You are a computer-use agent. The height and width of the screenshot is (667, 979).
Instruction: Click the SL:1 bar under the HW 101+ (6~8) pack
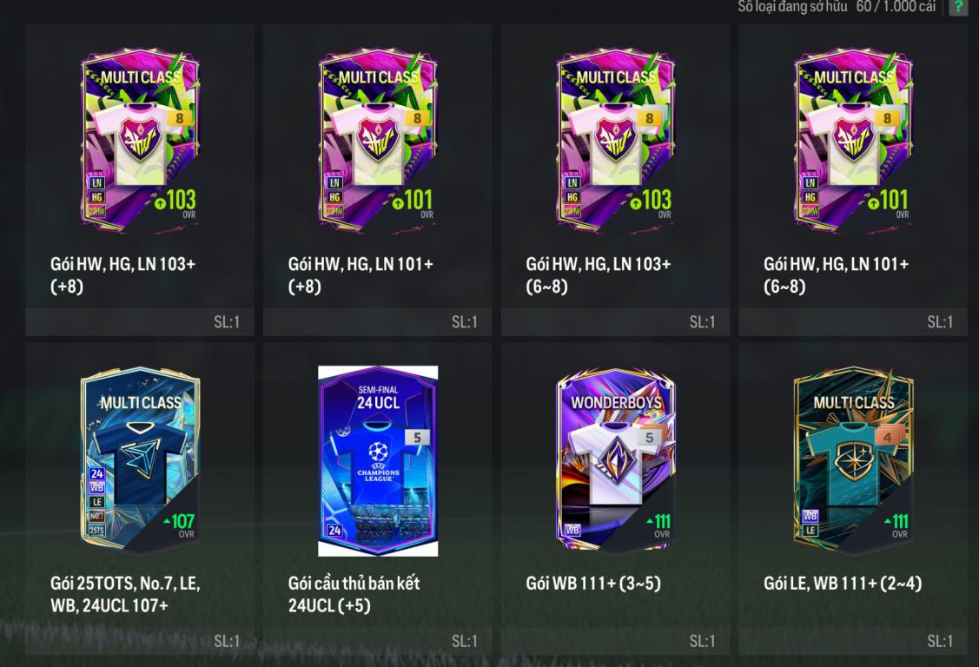click(x=853, y=322)
